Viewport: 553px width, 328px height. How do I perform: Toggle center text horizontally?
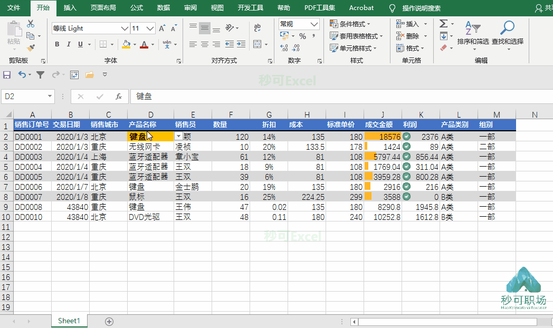pos(205,44)
